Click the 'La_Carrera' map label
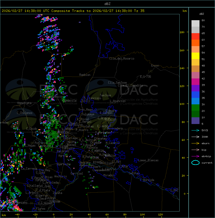 [x=29, y=169]
